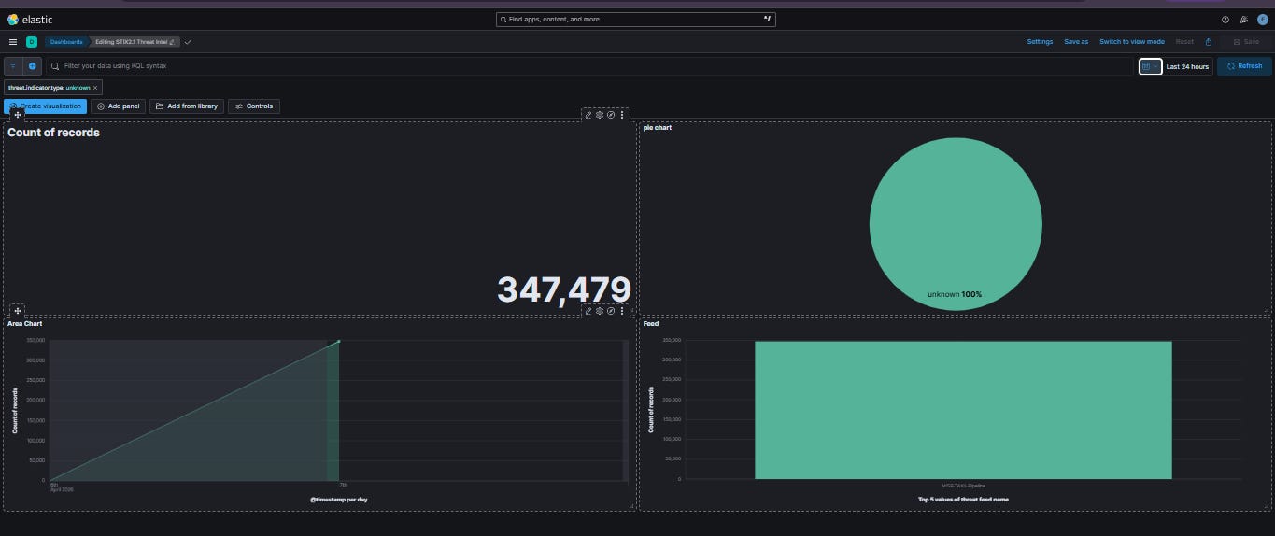The image size is (1275, 536).
Task: Click the filter menu icon beside search
Action: 13,66
